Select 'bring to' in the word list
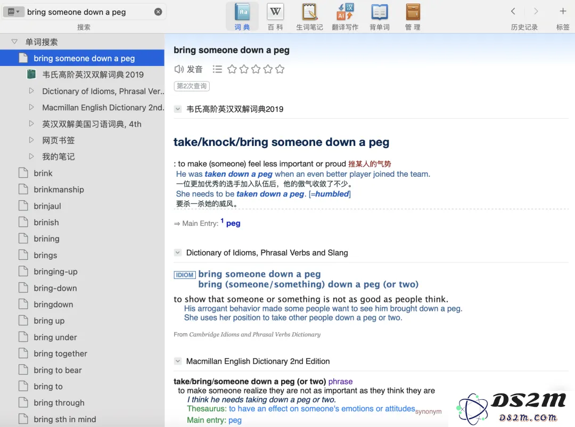Screen dimensions: 575x427 click(82, 387)
